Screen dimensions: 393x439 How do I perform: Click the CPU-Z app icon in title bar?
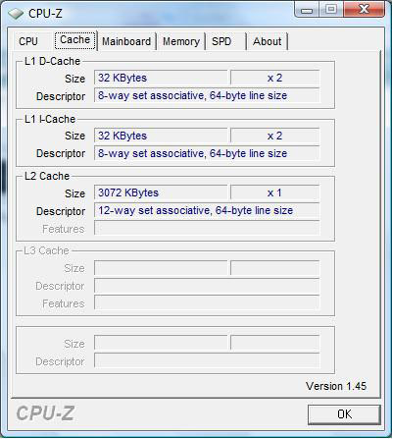16,14
